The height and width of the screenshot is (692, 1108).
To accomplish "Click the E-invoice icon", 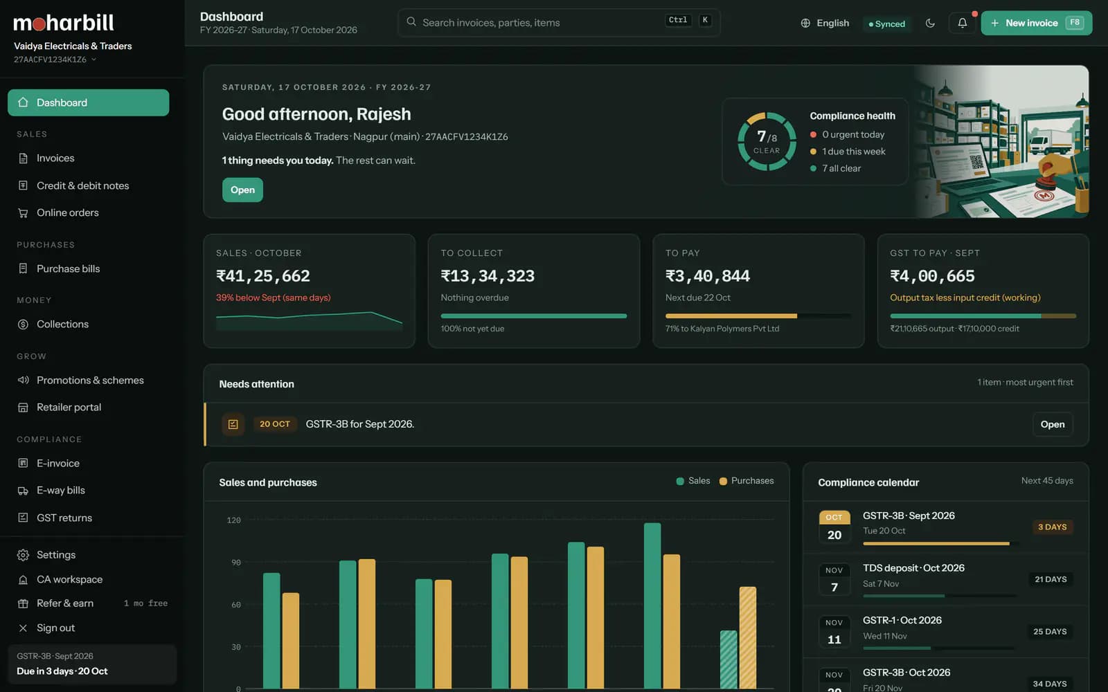I will click(x=23, y=463).
